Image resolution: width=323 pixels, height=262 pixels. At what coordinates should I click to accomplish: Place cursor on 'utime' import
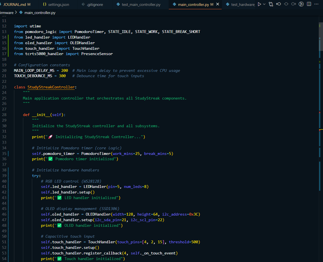pos(35,26)
